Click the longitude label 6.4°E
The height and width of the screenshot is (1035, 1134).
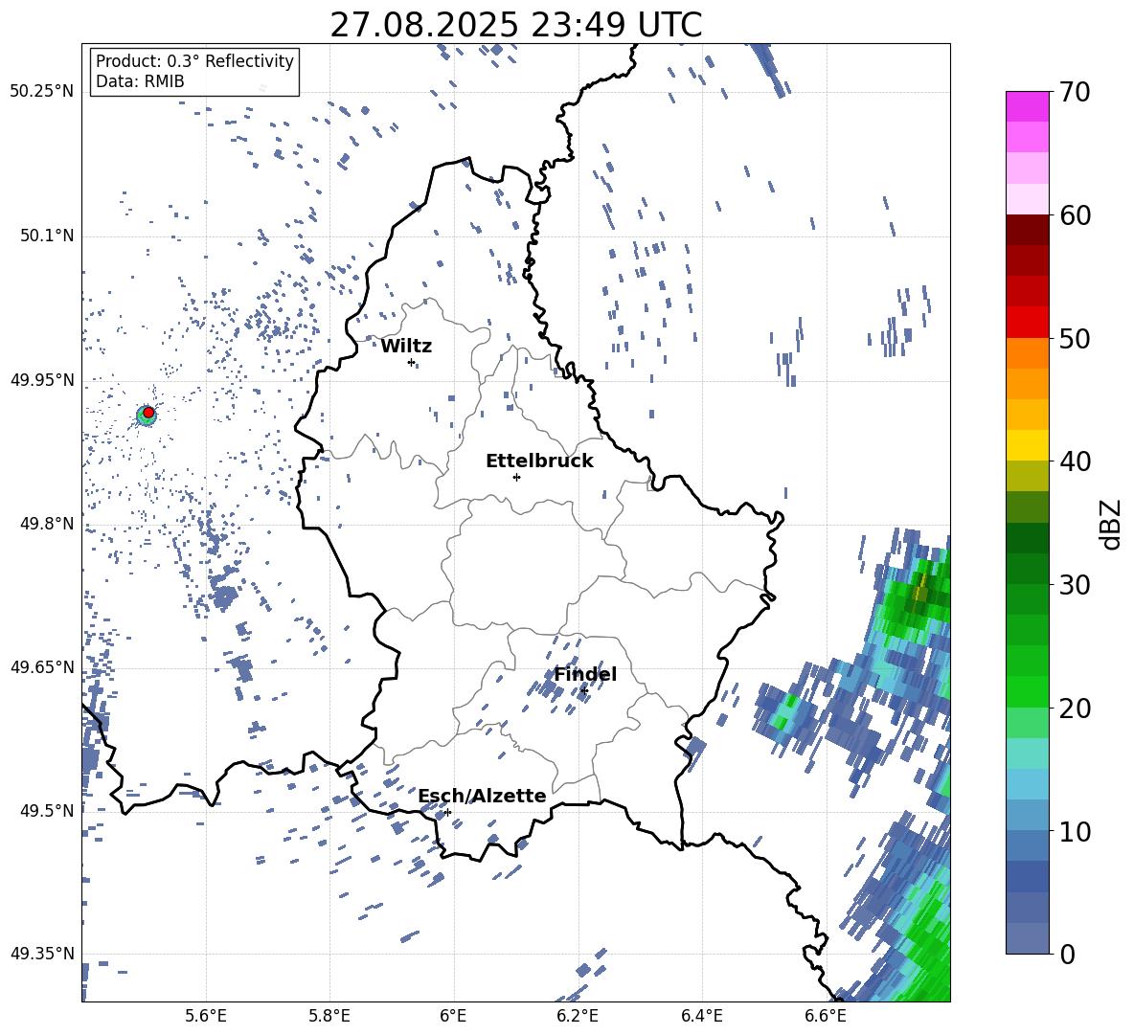pyautogui.click(x=701, y=1016)
